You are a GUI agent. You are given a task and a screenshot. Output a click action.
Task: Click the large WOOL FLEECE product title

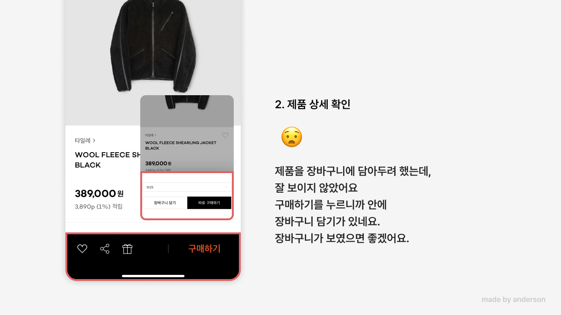pos(108,160)
